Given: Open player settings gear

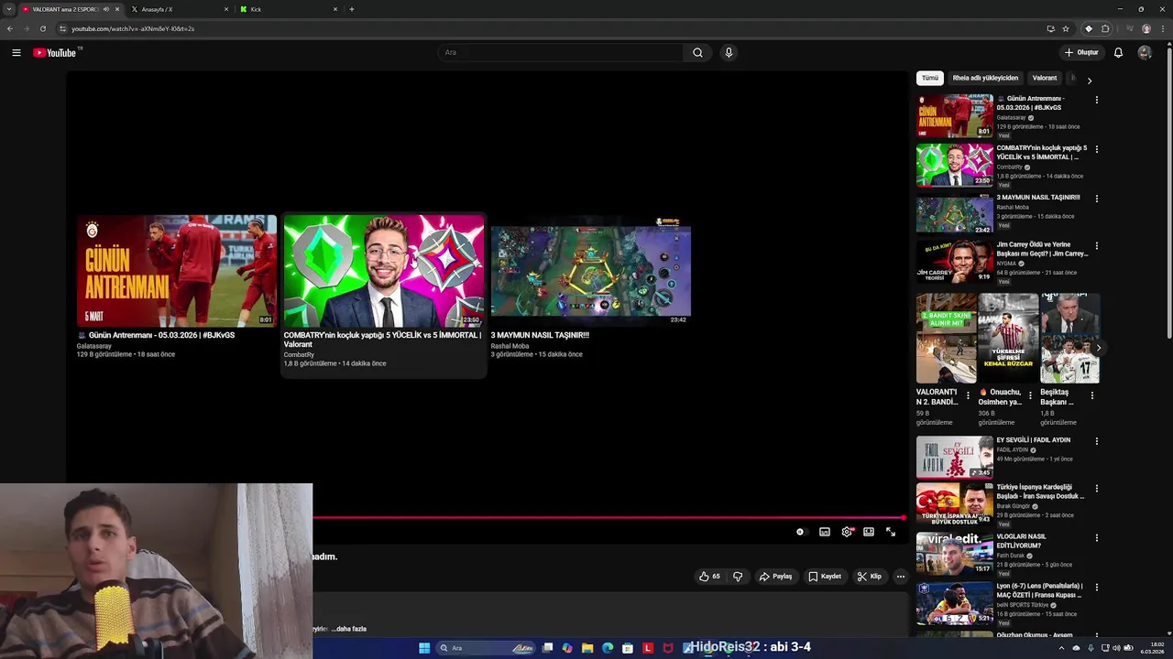Looking at the screenshot, I should pos(847,532).
